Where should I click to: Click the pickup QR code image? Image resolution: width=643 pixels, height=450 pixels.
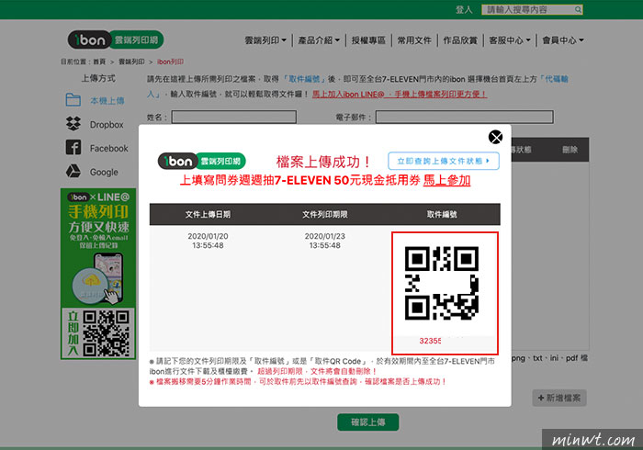(442, 283)
